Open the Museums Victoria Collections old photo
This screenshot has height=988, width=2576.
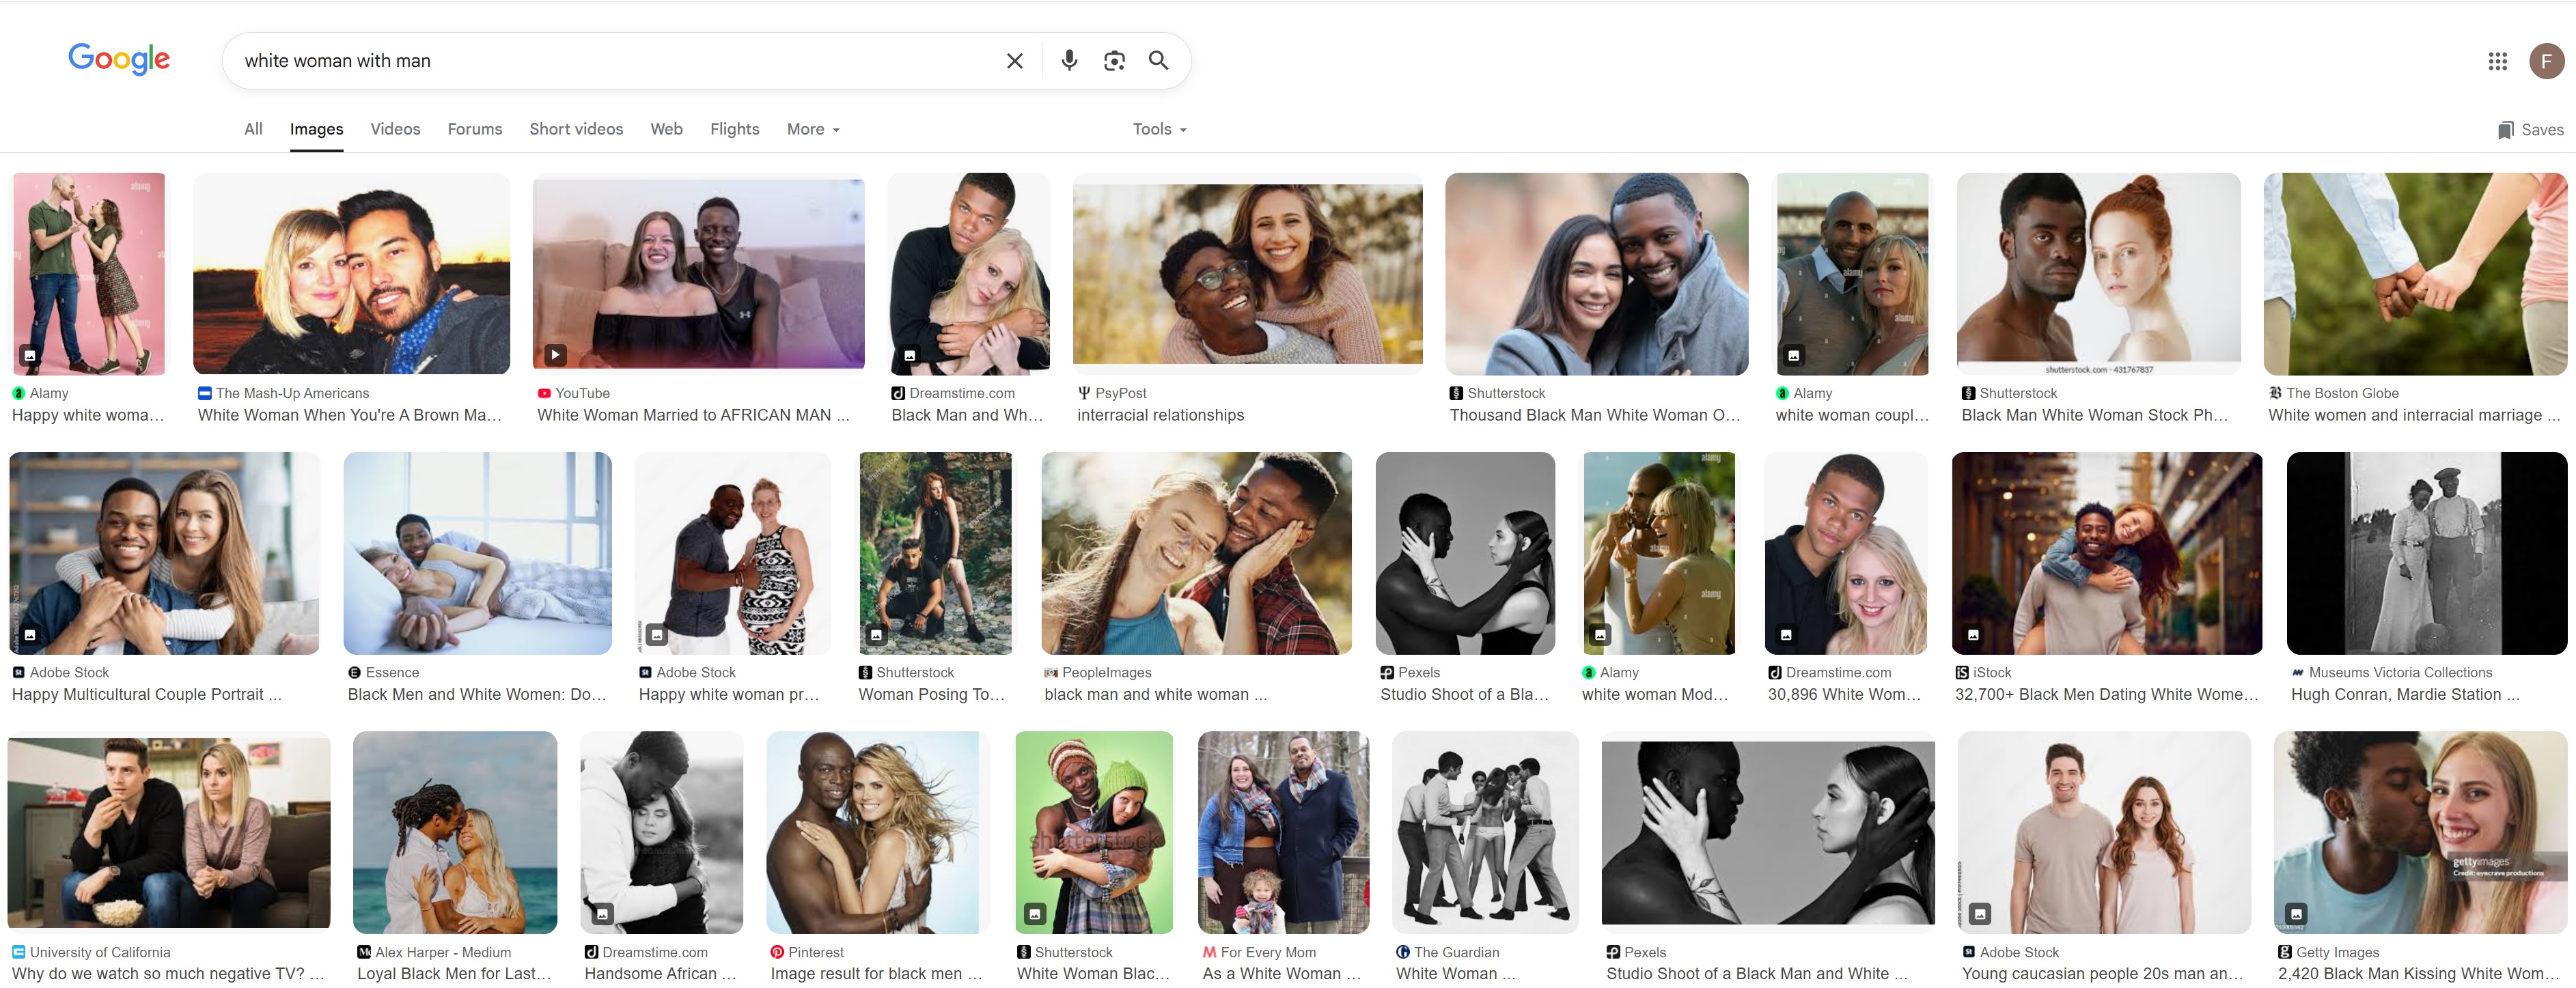[2426, 553]
